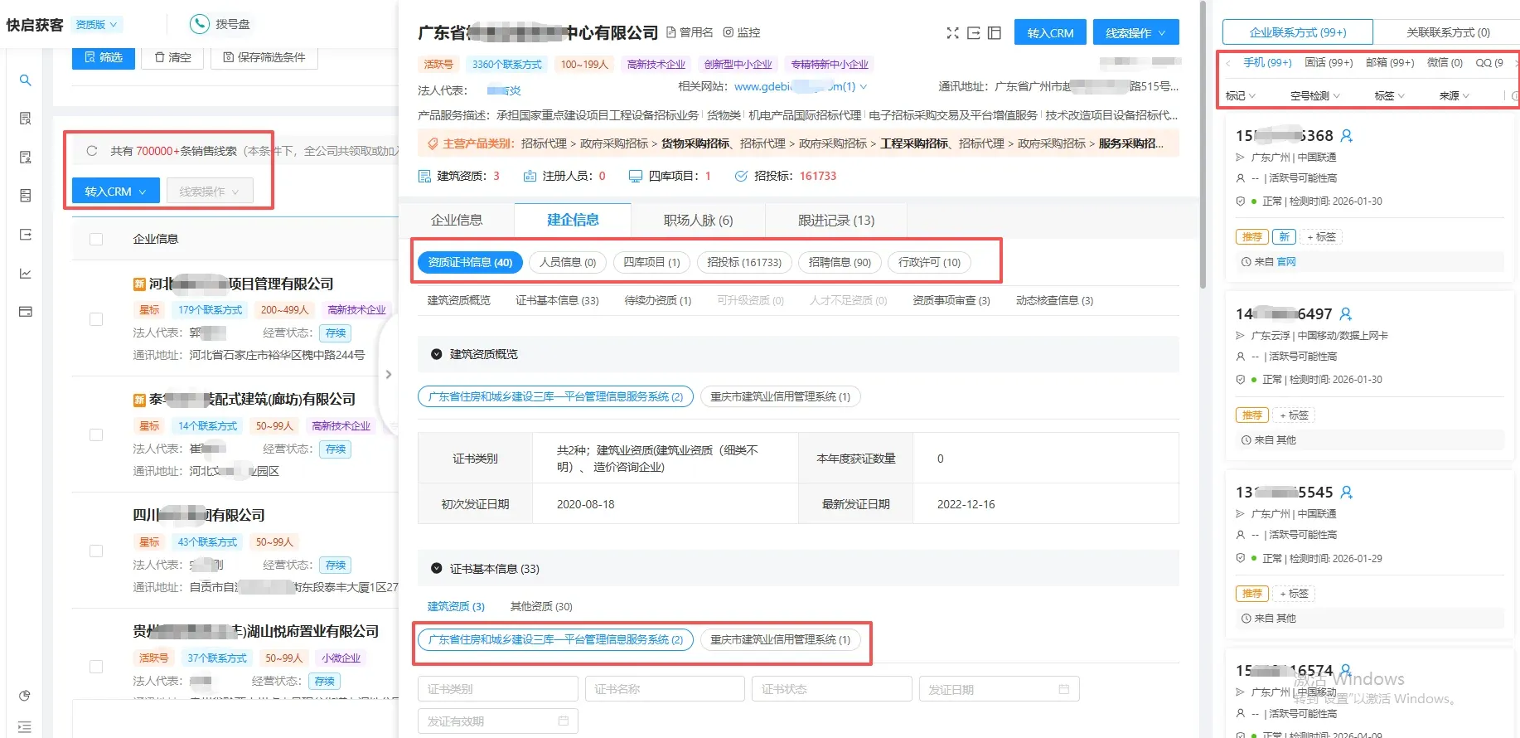
Task: Click the refresh icon beside sales leads count
Action: pos(92,151)
